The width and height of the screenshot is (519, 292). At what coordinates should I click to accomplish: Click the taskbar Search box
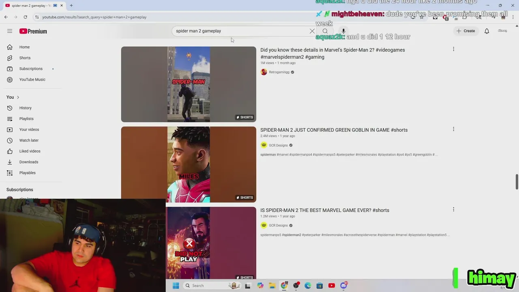(x=212, y=286)
